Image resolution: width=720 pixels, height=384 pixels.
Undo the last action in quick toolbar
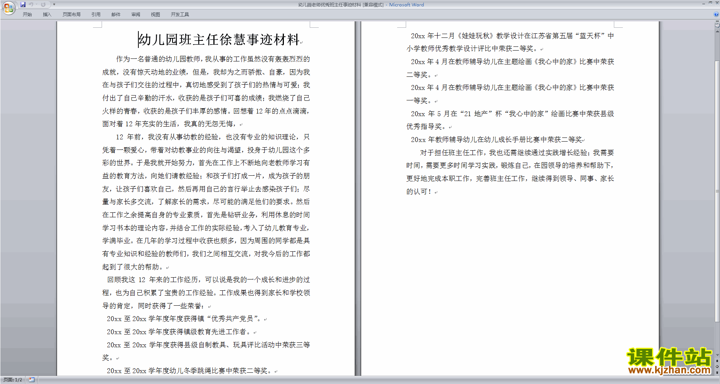pyautogui.click(x=31, y=4)
